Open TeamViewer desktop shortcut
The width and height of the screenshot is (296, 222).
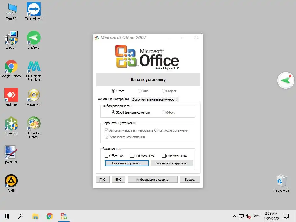(34, 12)
